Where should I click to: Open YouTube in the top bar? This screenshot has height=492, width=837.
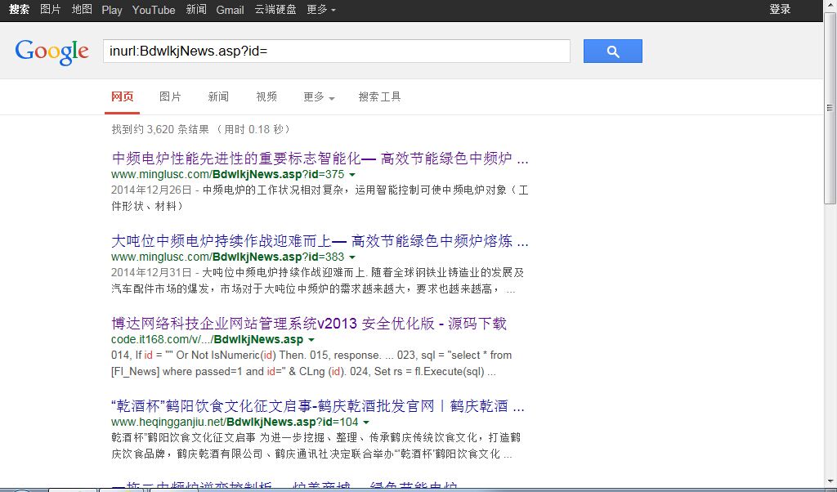[154, 10]
